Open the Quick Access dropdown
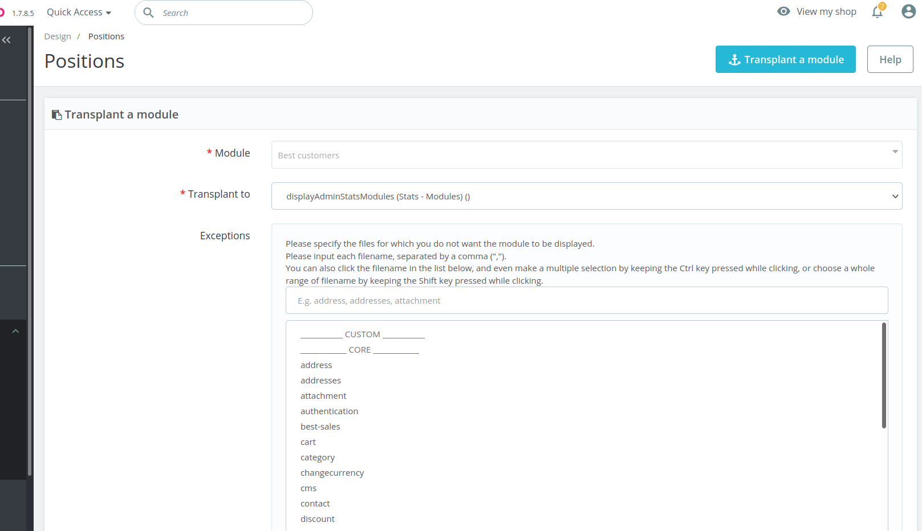This screenshot has height=531, width=922. click(x=78, y=12)
